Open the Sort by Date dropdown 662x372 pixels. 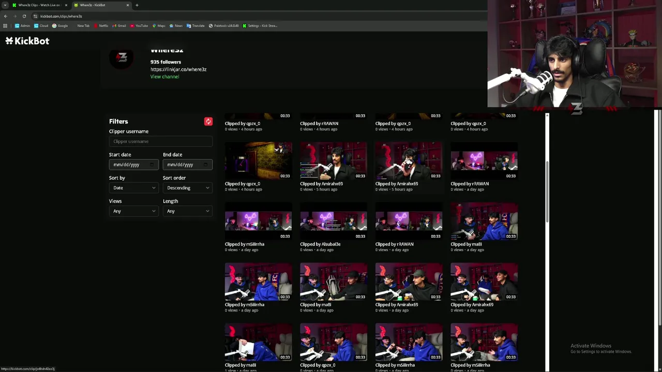pyautogui.click(x=133, y=188)
